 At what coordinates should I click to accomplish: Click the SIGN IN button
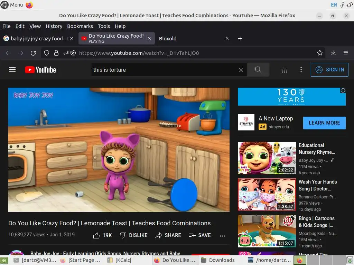tap(329, 70)
